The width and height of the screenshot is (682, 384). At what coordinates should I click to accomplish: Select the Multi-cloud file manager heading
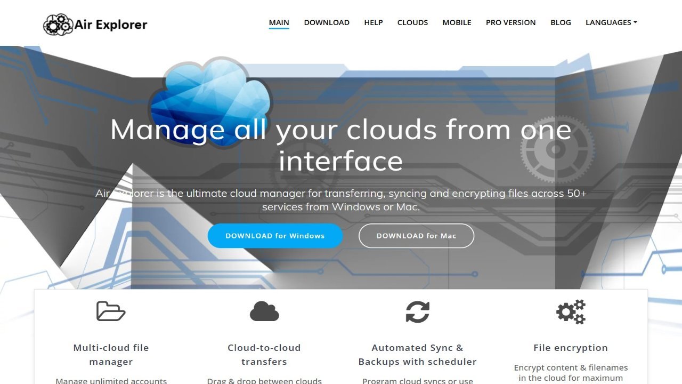111,355
